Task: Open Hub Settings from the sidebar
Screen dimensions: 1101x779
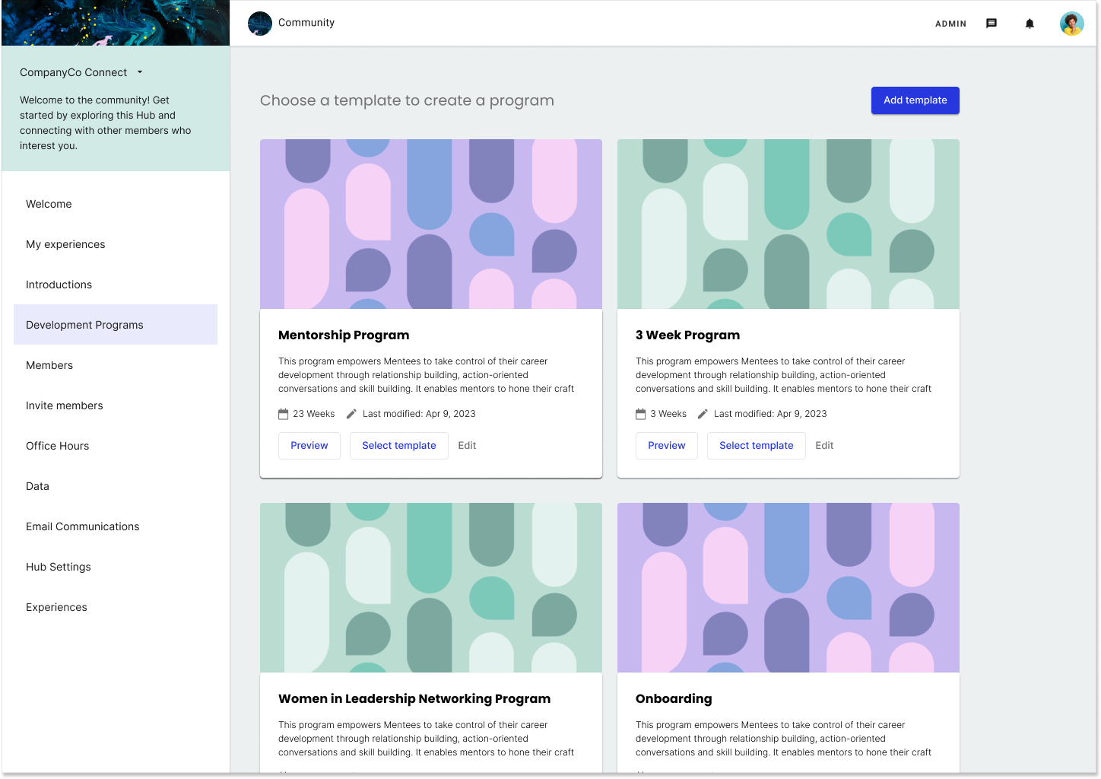Action: (58, 566)
